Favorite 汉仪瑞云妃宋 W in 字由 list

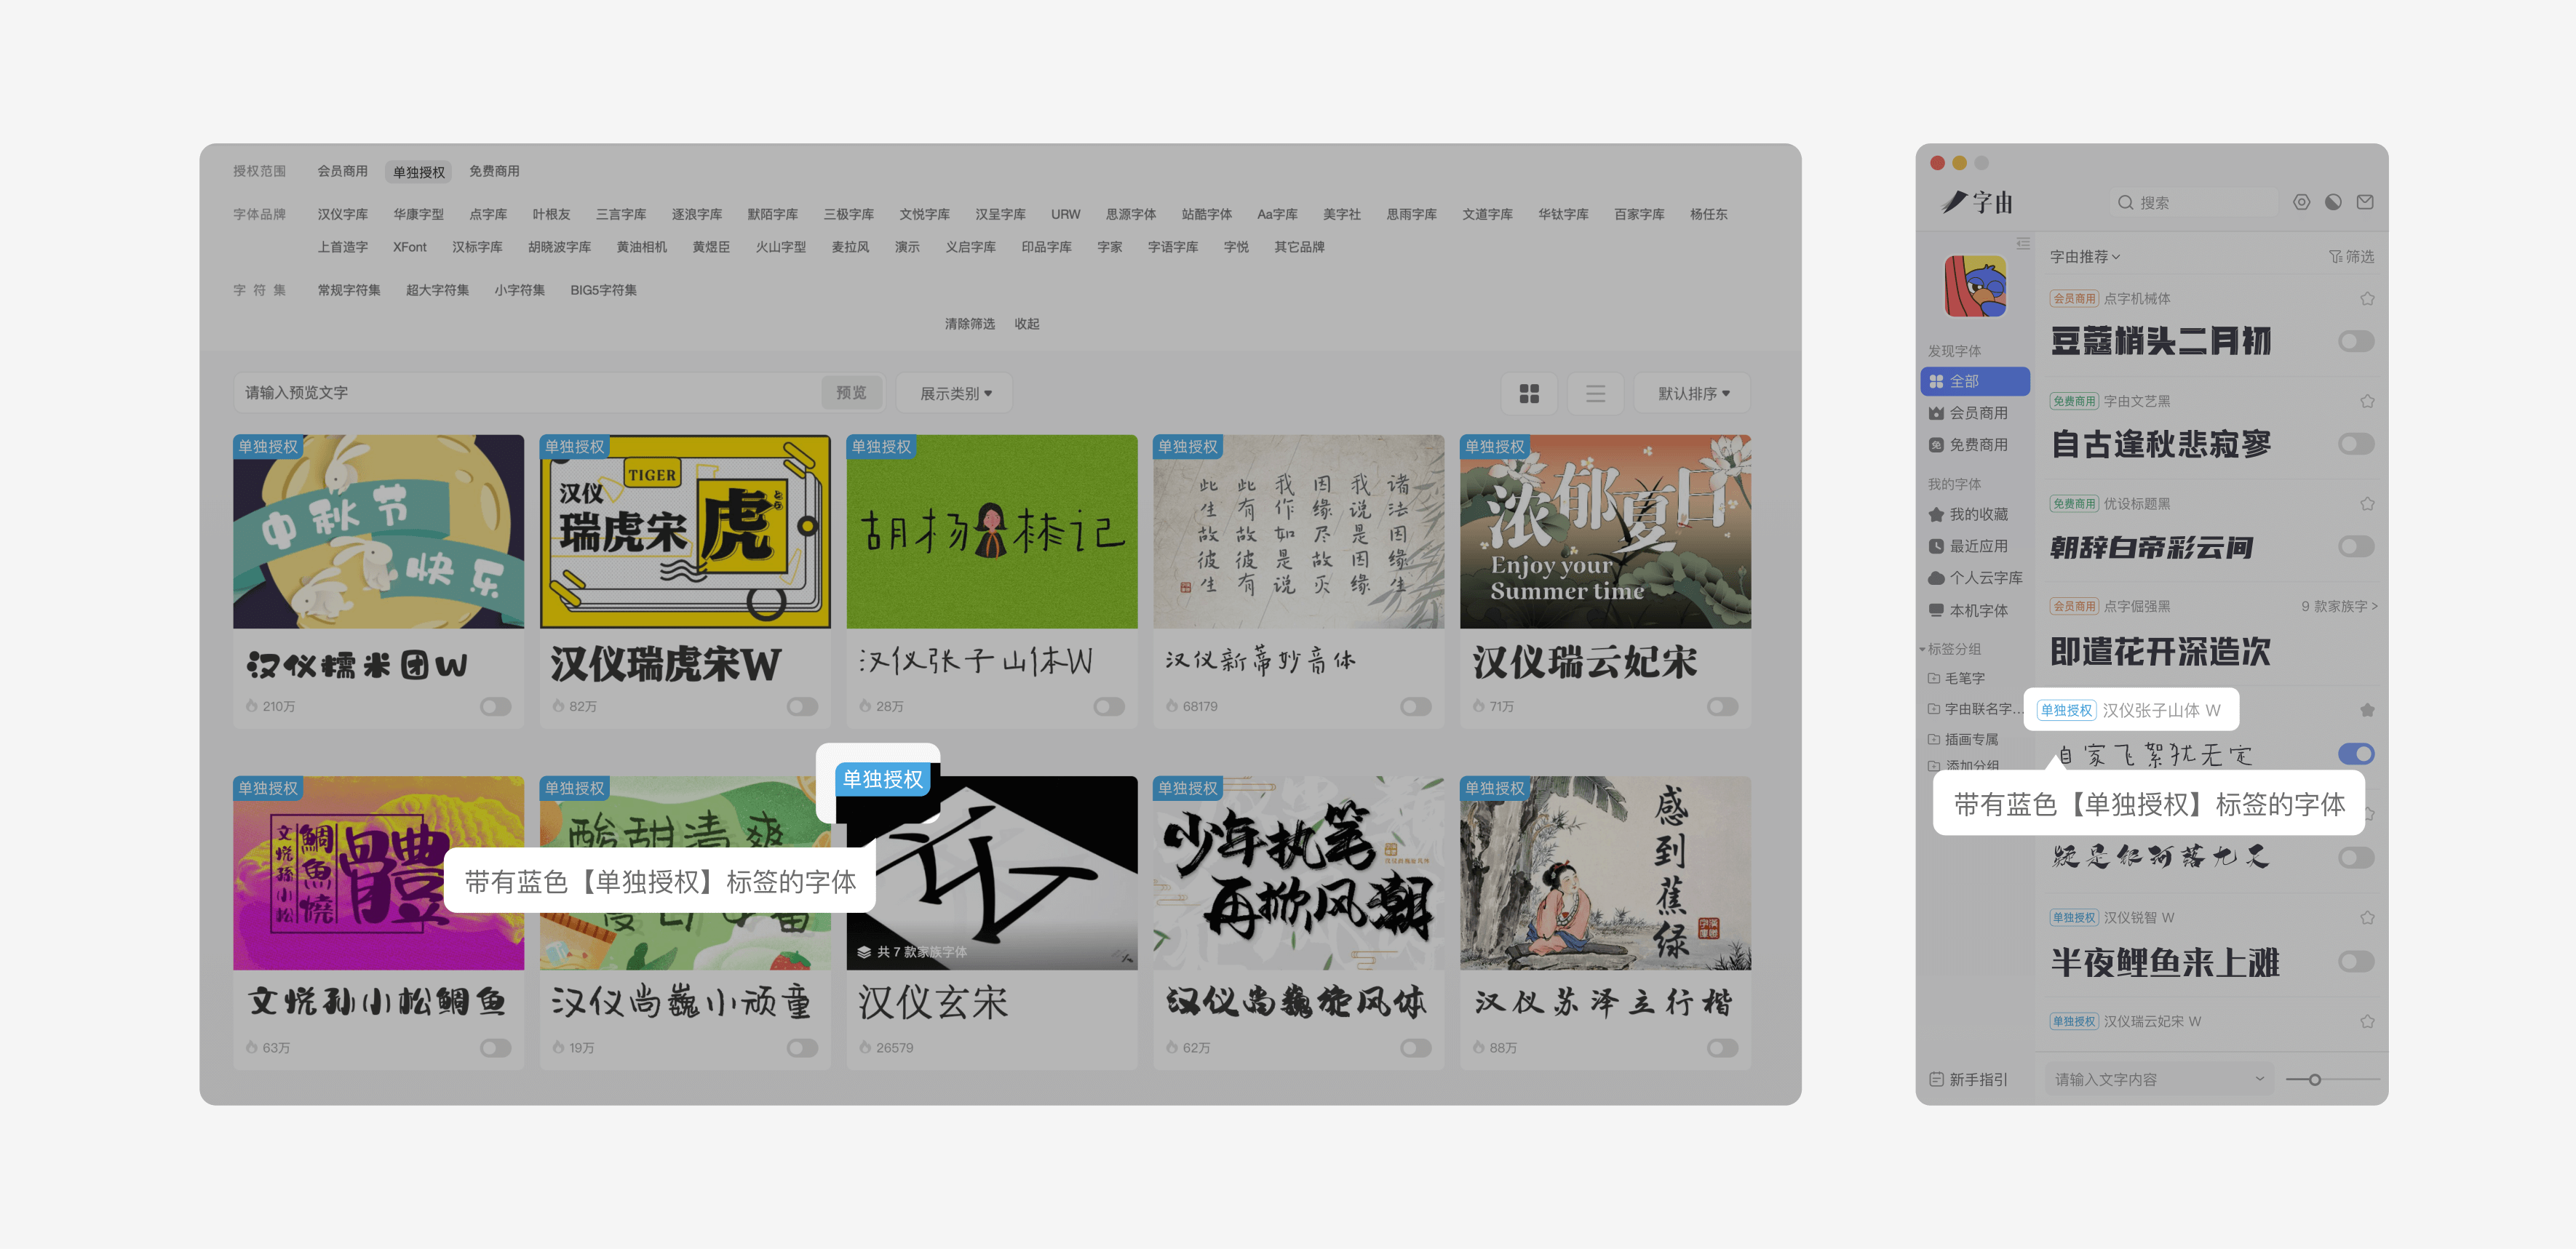click(2367, 1021)
